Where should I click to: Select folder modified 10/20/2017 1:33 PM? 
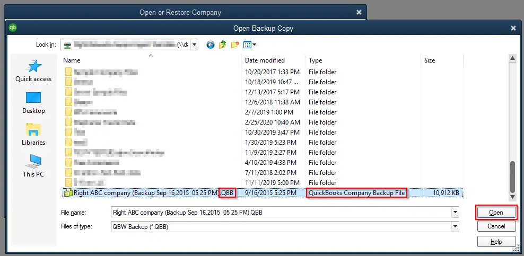263,72
